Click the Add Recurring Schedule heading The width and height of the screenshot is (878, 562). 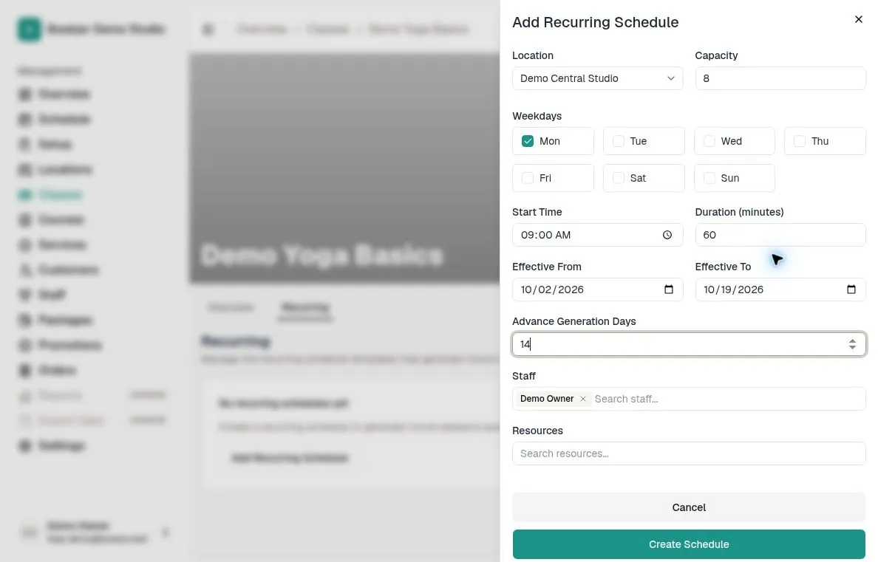[x=595, y=22]
